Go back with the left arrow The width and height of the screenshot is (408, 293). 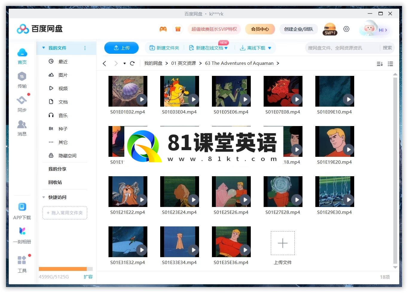pos(104,63)
